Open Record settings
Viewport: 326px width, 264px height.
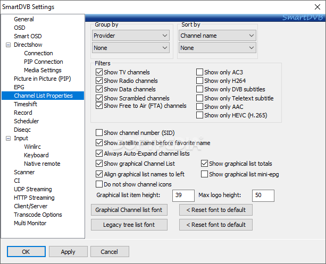23,113
